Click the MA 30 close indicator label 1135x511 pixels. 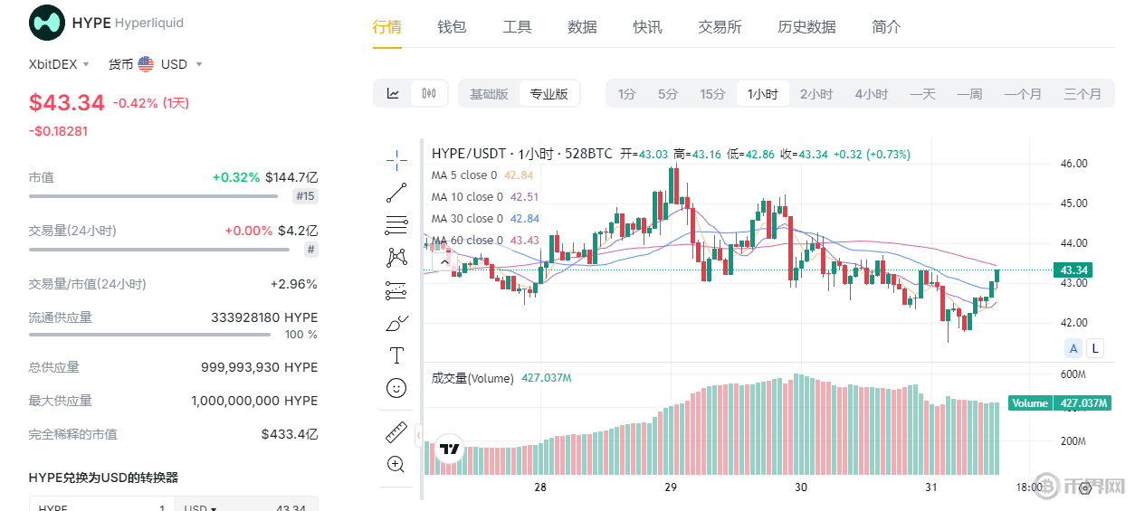(467, 219)
